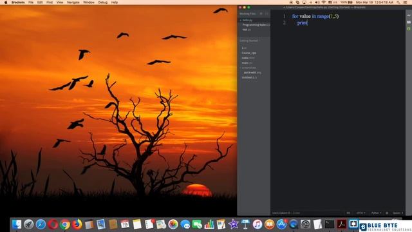Open Photos from the Dock
The image size is (412, 232).
tap(173, 224)
